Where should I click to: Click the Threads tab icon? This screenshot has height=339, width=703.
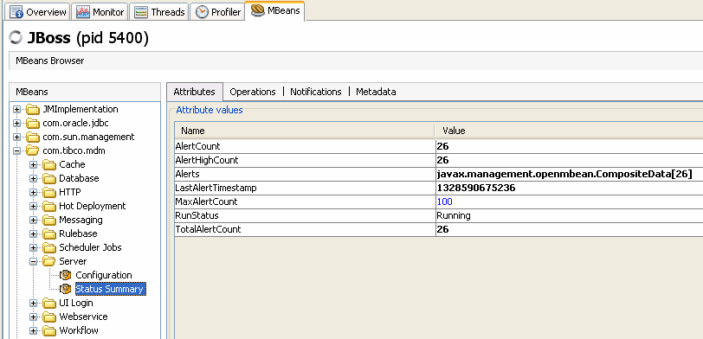point(141,12)
